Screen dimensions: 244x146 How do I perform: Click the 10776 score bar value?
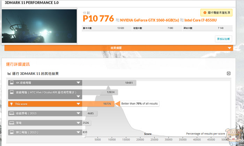pos(107,104)
